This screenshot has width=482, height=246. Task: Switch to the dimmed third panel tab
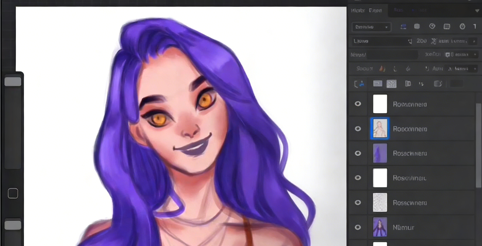click(x=422, y=10)
